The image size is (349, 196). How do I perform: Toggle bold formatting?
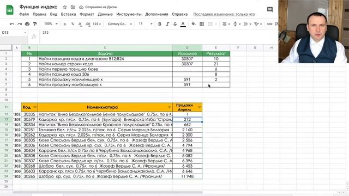click(x=160, y=24)
